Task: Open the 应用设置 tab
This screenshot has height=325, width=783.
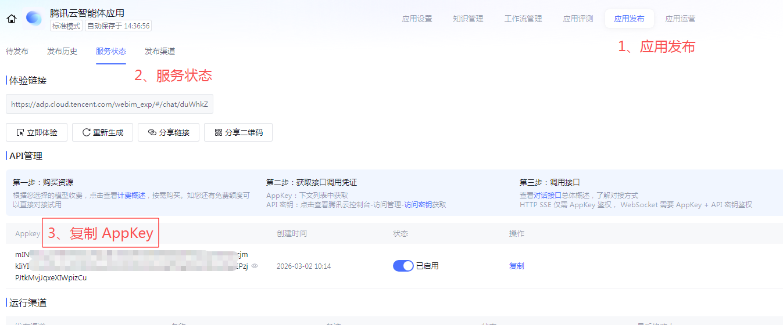Action: point(417,19)
